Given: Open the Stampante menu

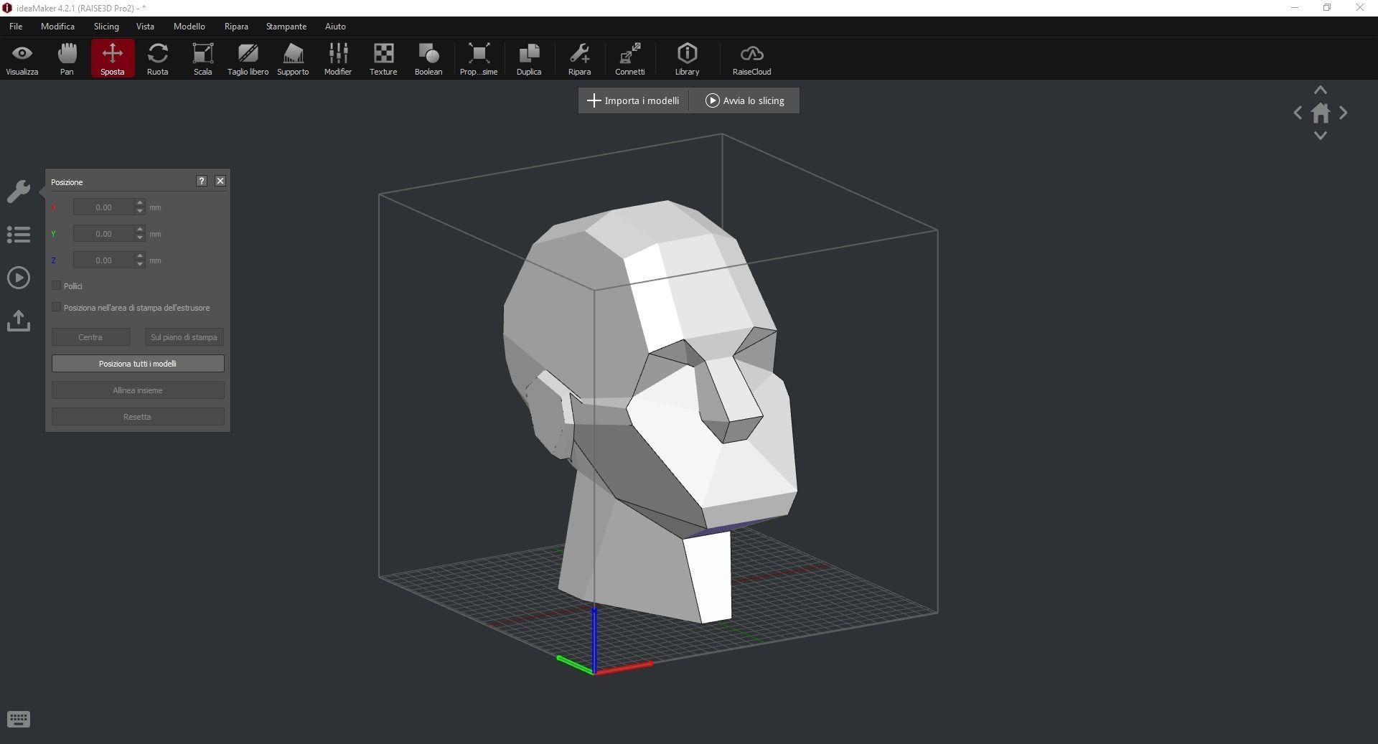Looking at the screenshot, I should point(286,27).
